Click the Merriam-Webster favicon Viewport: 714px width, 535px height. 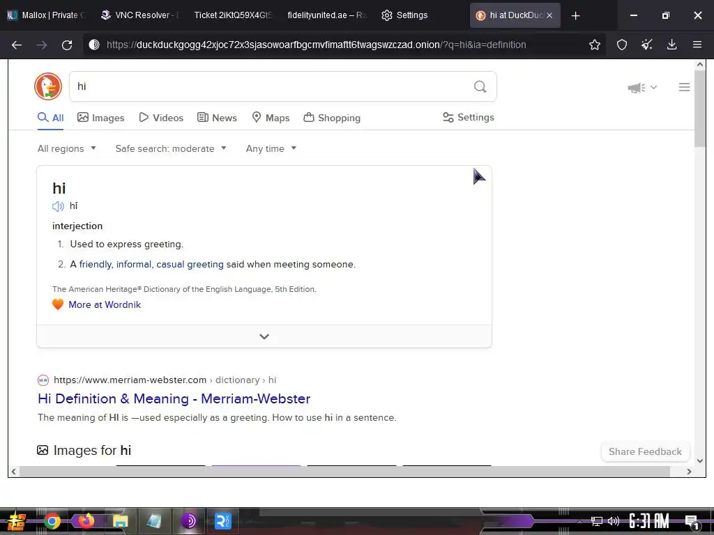coord(43,380)
